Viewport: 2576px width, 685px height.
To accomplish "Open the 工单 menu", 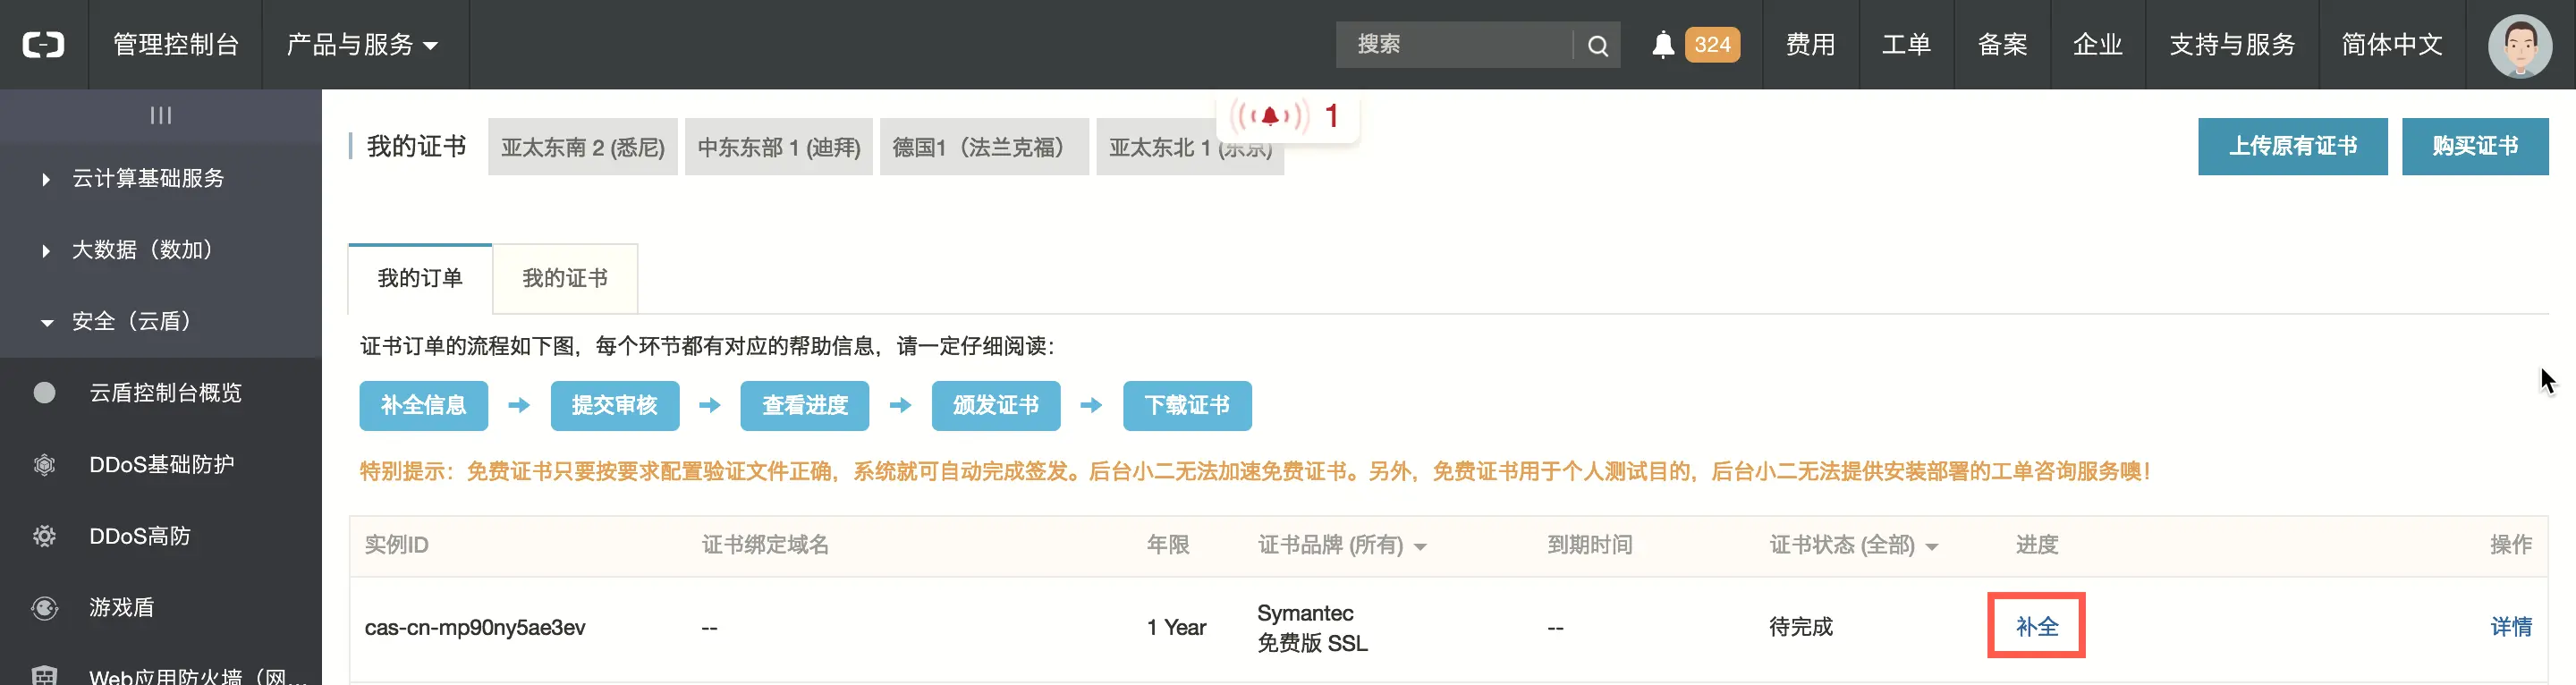I will click(1906, 45).
